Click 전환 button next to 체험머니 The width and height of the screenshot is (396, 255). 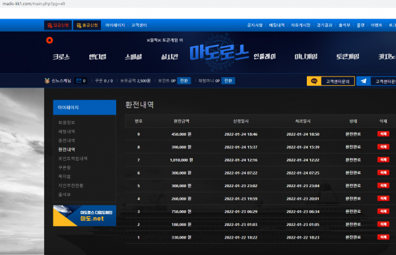228,80
